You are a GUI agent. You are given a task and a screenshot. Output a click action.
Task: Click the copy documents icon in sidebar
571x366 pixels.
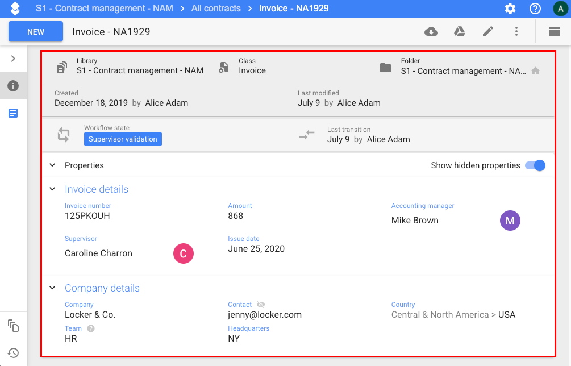pyautogui.click(x=13, y=326)
